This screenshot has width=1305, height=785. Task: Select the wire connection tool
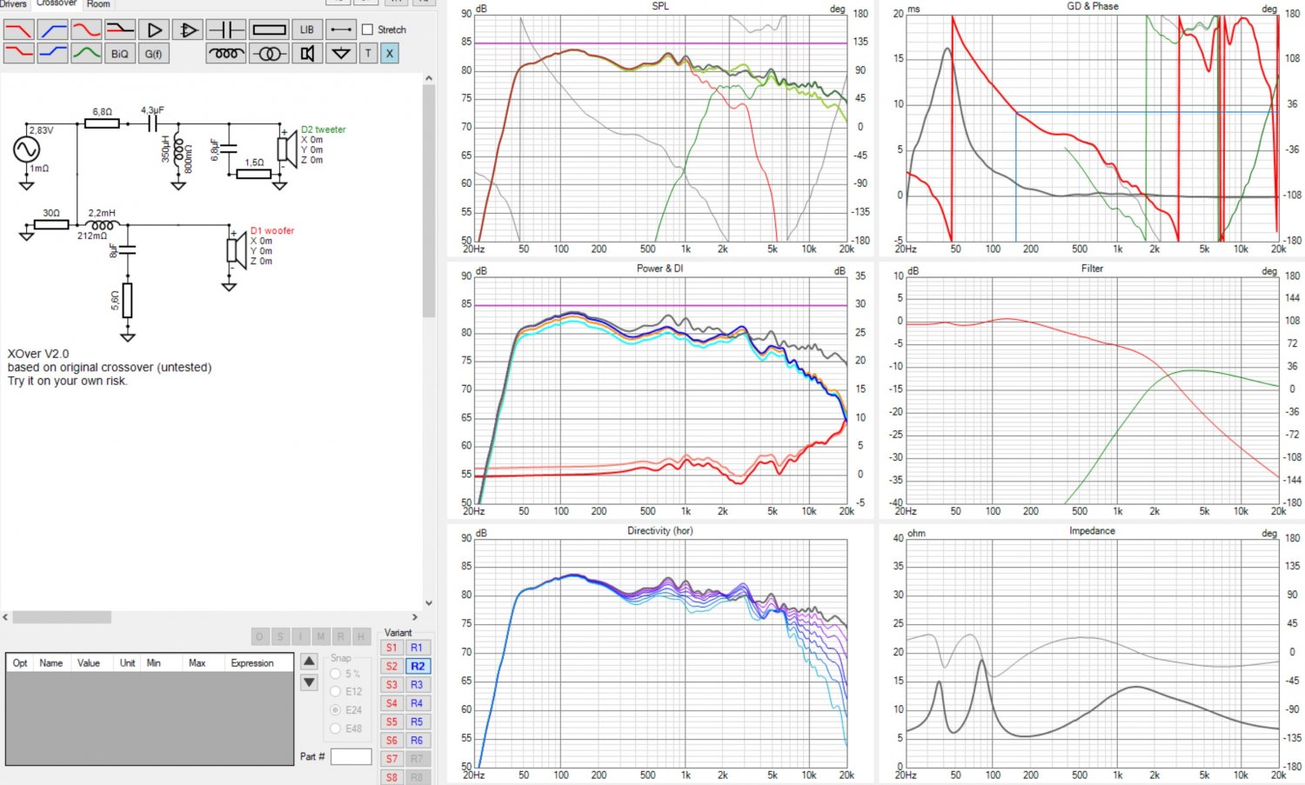coord(341,30)
